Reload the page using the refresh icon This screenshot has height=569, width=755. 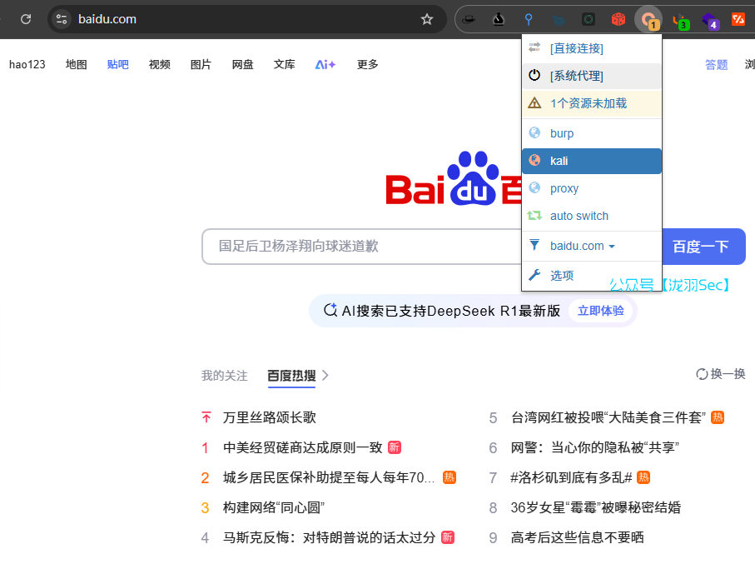tap(26, 19)
